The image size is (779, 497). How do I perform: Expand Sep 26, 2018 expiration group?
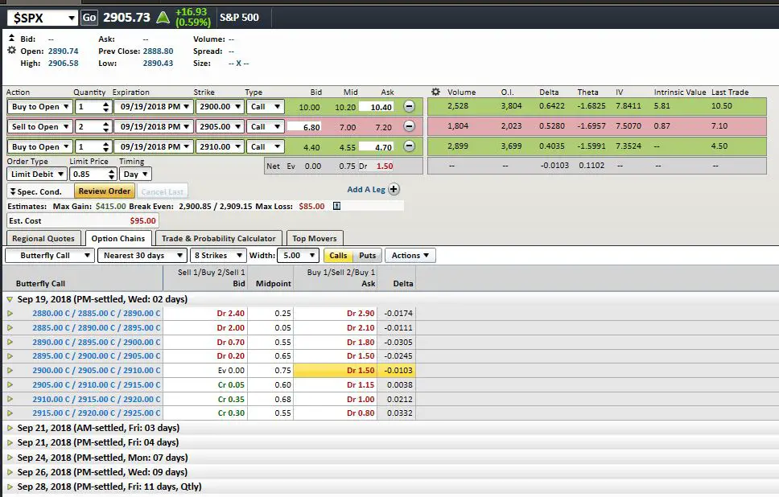click(x=10, y=472)
